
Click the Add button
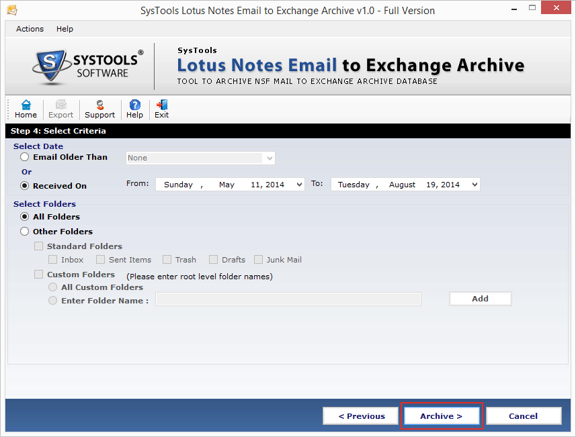pos(480,299)
